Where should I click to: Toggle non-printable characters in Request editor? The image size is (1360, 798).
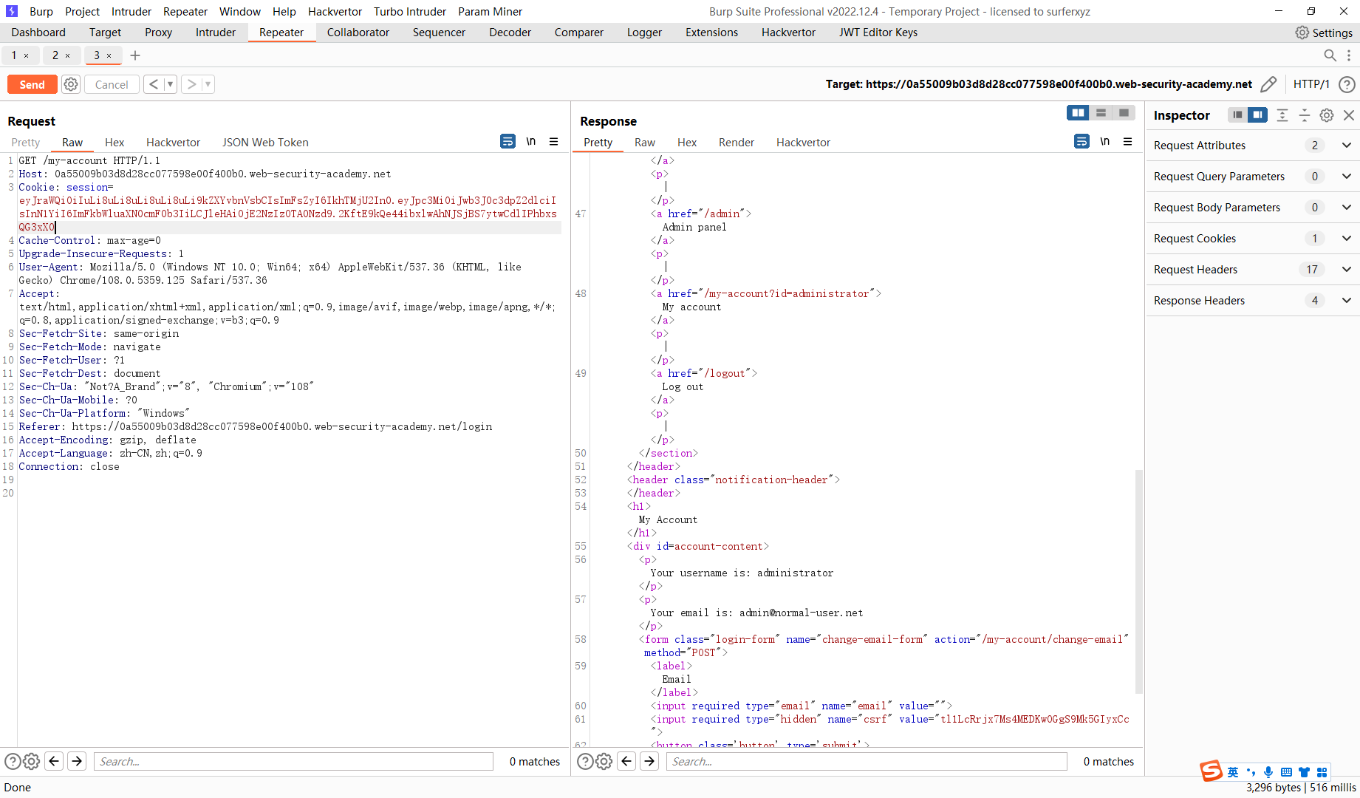coord(530,141)
